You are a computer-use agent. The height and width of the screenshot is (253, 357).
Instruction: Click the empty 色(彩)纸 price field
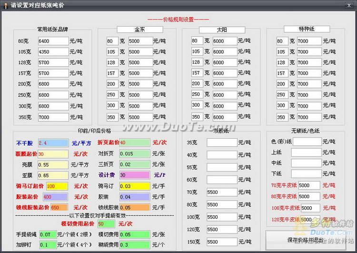point(307,142)
